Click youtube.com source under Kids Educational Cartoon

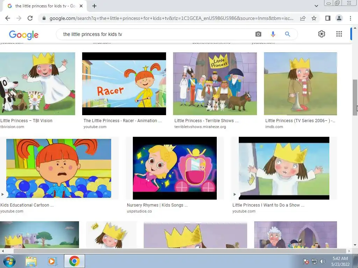click(12, 211)
